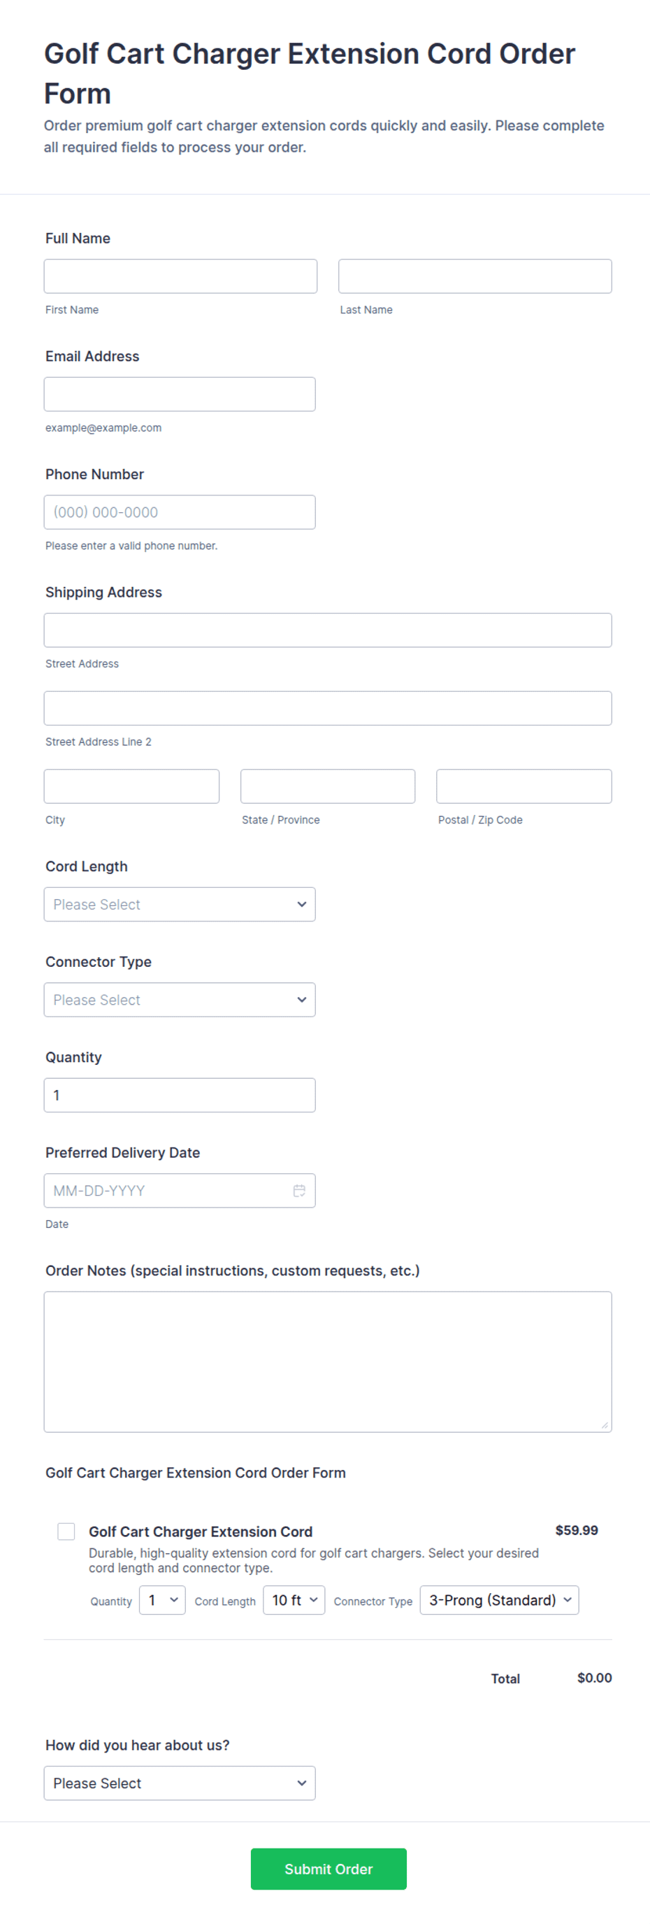650x1924 pixels.
Task: Check the Golf Cart Charger Extension Cord product
Action: [66, 1532]
